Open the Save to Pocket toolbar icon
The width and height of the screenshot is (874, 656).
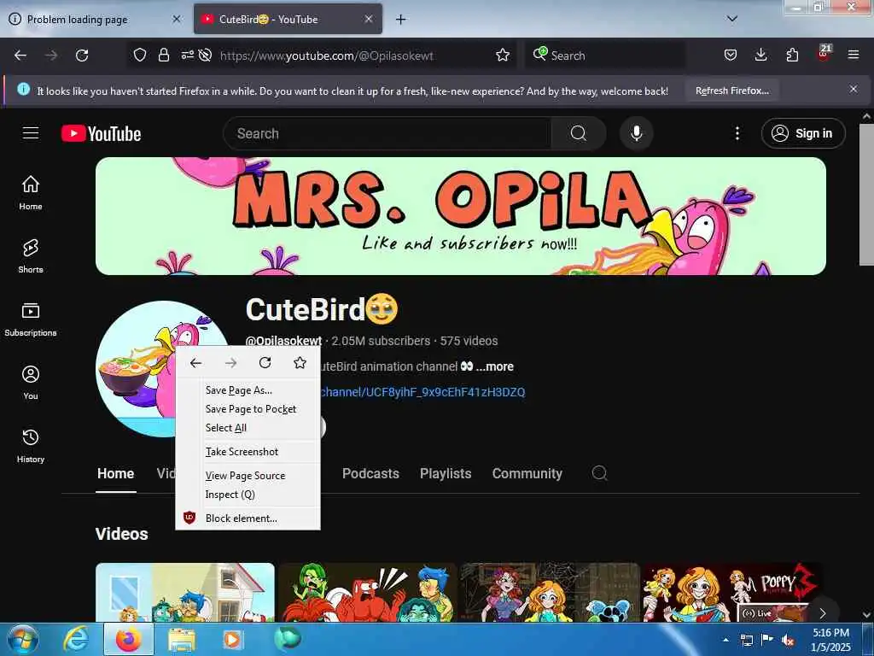click(x=731, y=56)
